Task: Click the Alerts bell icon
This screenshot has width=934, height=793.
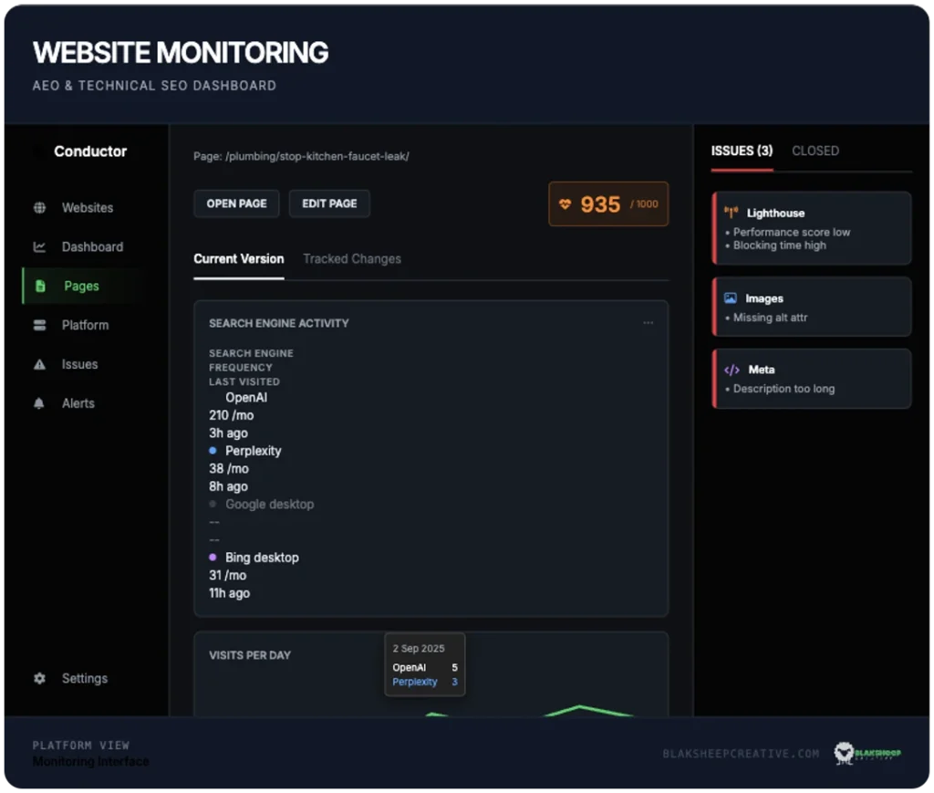Action: tap(38, 403)
